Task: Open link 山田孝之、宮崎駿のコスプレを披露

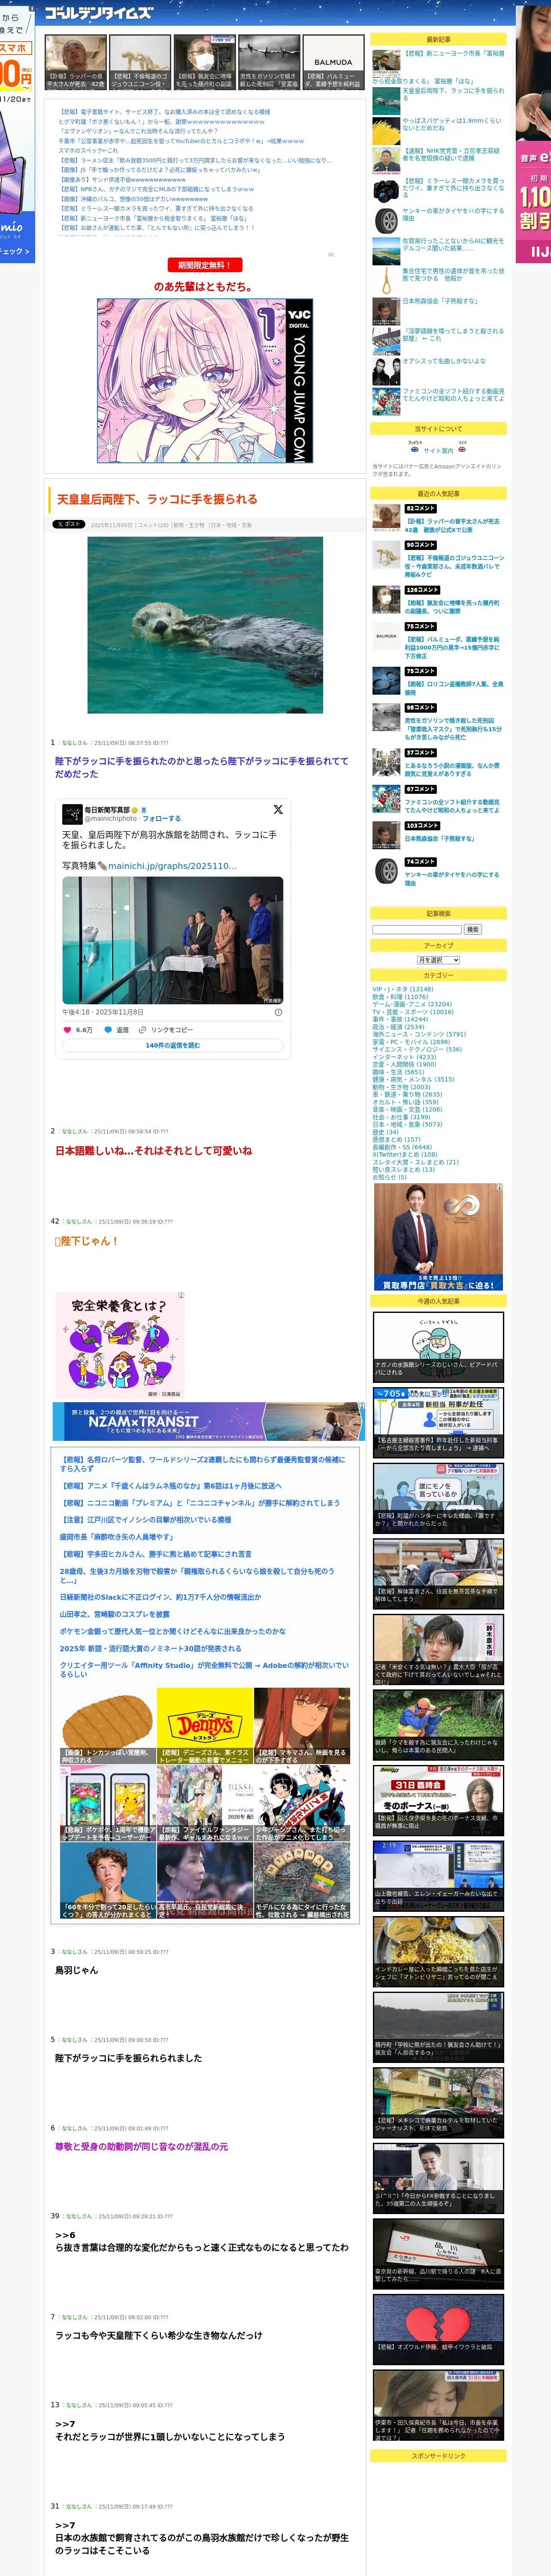Action: tap(114, 1614)
